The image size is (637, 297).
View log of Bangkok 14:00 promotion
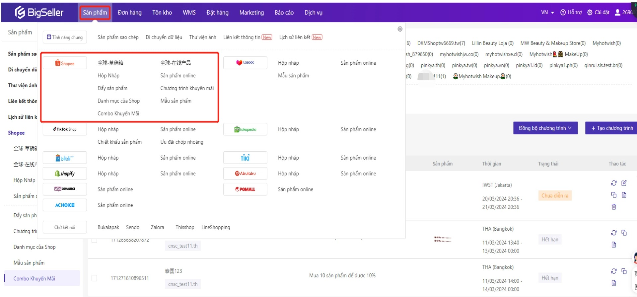click(614, 283)
